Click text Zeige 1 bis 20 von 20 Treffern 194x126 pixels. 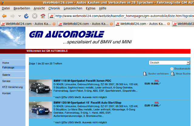(x=45, y=64)
